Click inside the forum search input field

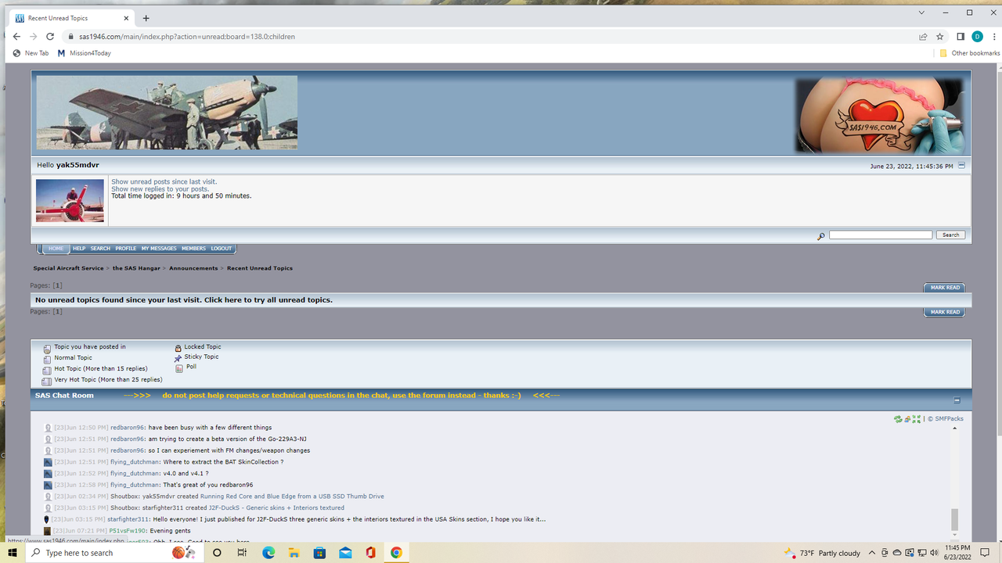click(880, 234)
